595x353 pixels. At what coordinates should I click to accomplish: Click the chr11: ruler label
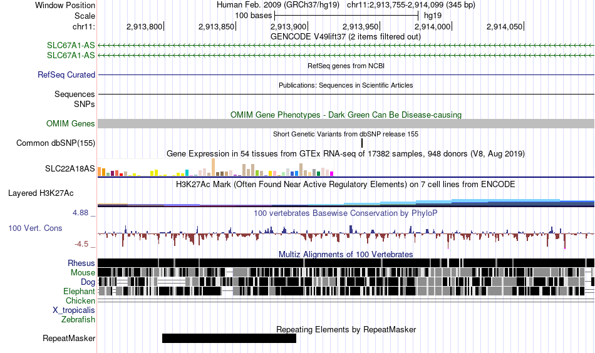(x=84, y=26)
